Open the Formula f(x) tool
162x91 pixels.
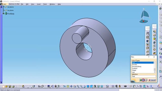(39, 86)
